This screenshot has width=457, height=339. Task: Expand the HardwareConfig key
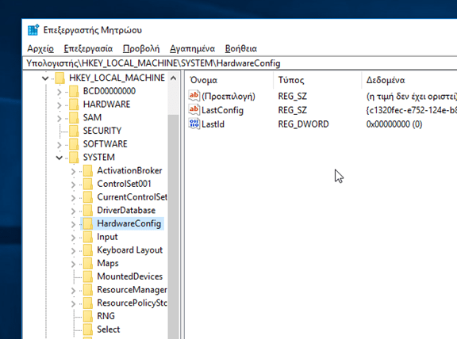(x=73, y=224)
